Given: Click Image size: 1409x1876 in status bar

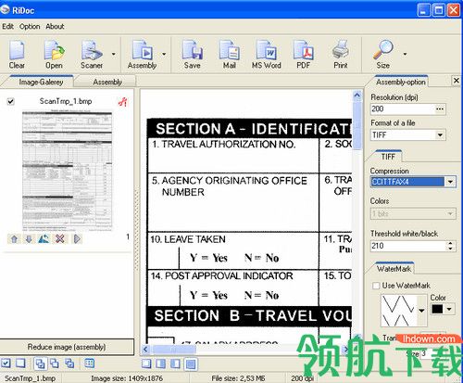Looking at the screenshot, I should pos(127,378).
